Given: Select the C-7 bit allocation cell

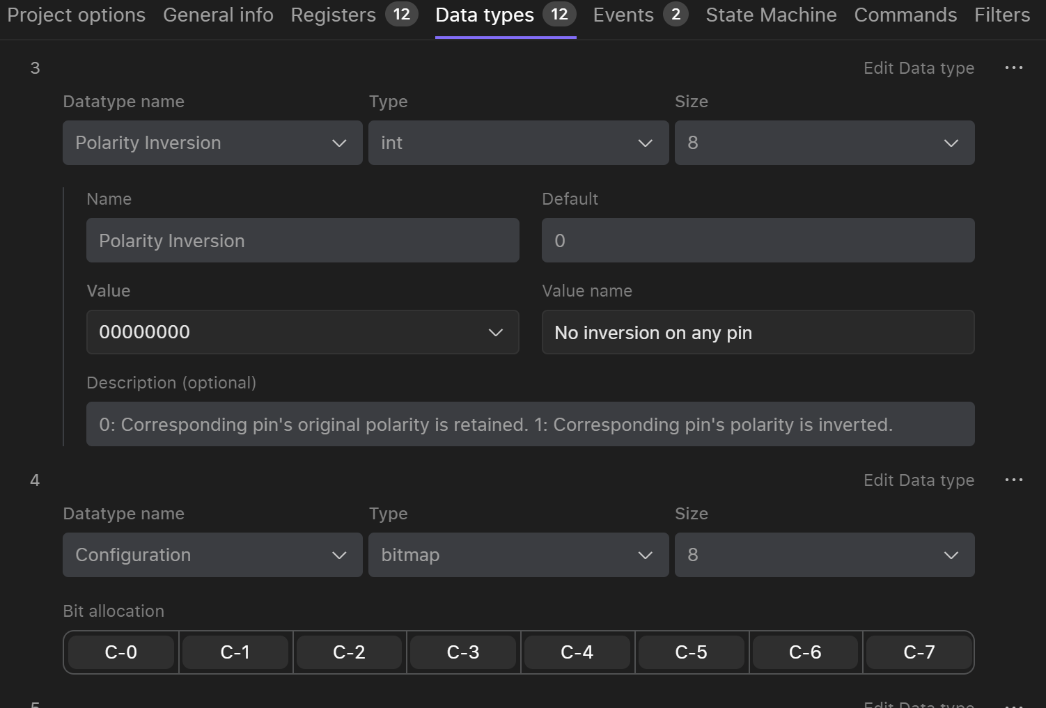Looking at the screenshot, I should pyautogui.click(x=919, y=652).
